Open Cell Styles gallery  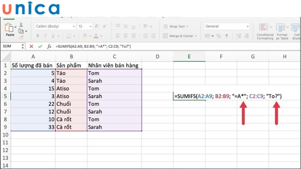click(296, 32)
